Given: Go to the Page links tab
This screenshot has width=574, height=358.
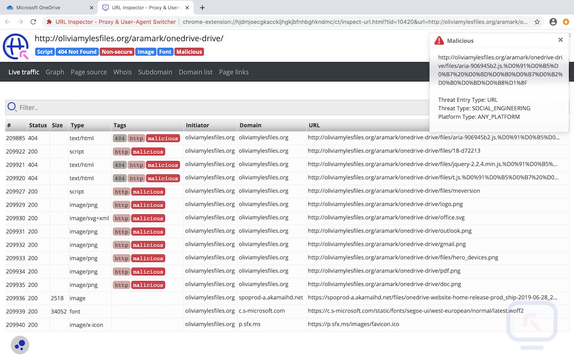Looking at the screenshot, I should point(234,72).
